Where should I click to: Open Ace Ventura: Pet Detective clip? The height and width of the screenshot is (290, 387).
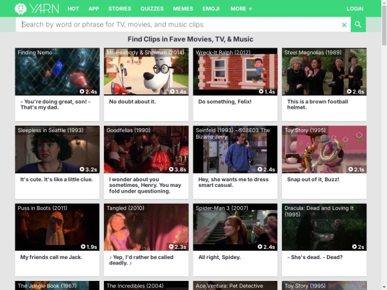235,285
